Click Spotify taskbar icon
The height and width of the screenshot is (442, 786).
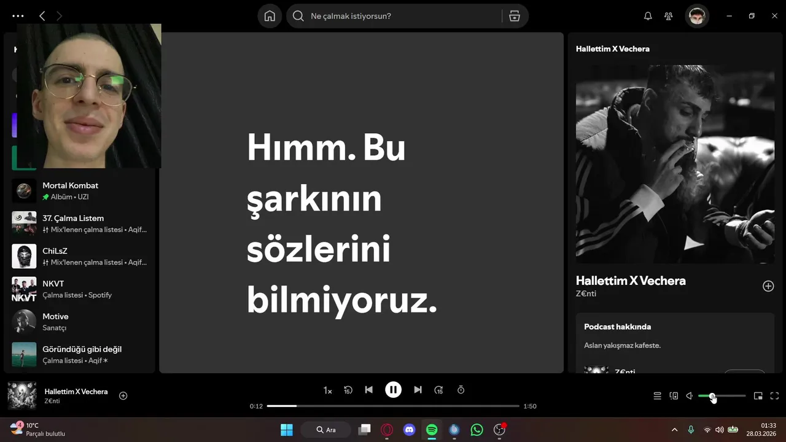pyautogui.click(x=432, y=430)
